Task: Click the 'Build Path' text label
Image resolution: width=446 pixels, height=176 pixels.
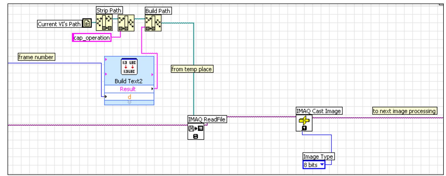Action: [158, 11]
